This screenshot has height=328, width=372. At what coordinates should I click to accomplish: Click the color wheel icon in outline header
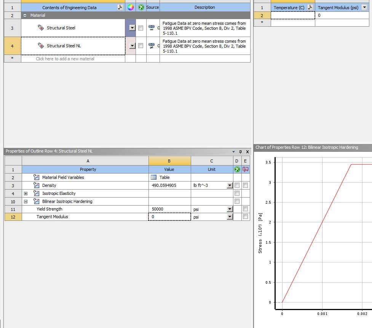tap(131, 7)
